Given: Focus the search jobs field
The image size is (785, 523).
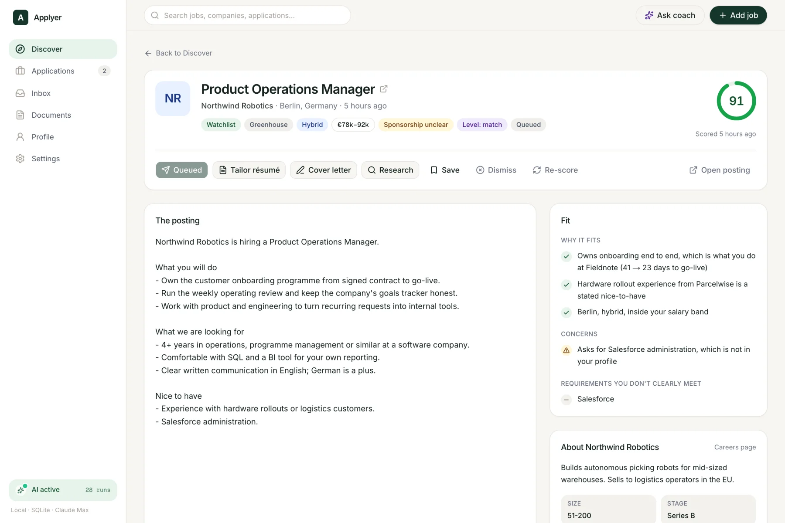Looking at the screenshot, I should tap(247, 15).
